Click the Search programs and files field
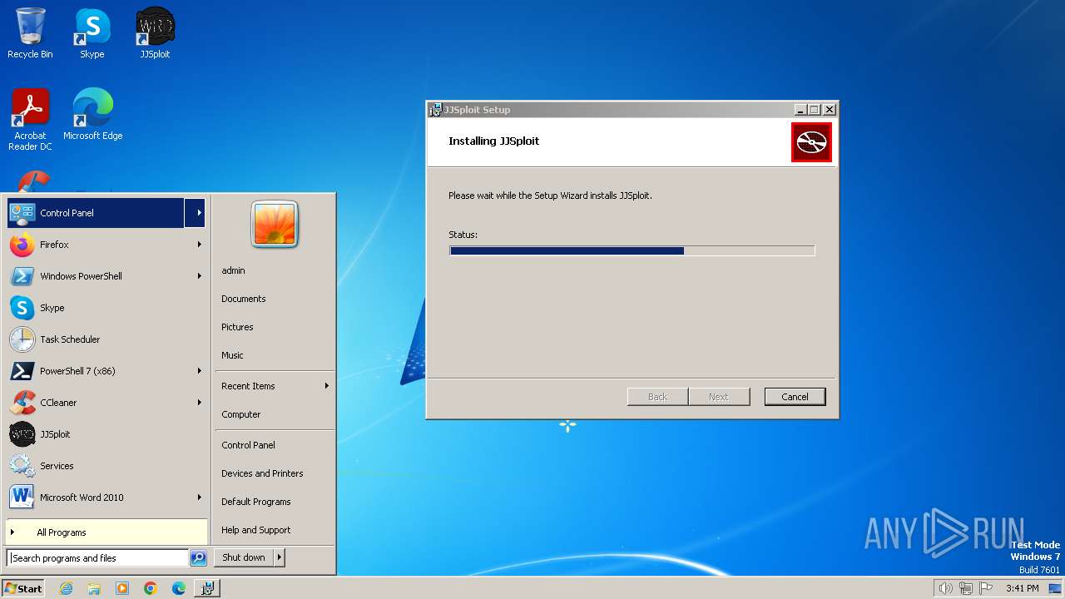This screenshot has height=599, width=1065. (x=97, y=558)
